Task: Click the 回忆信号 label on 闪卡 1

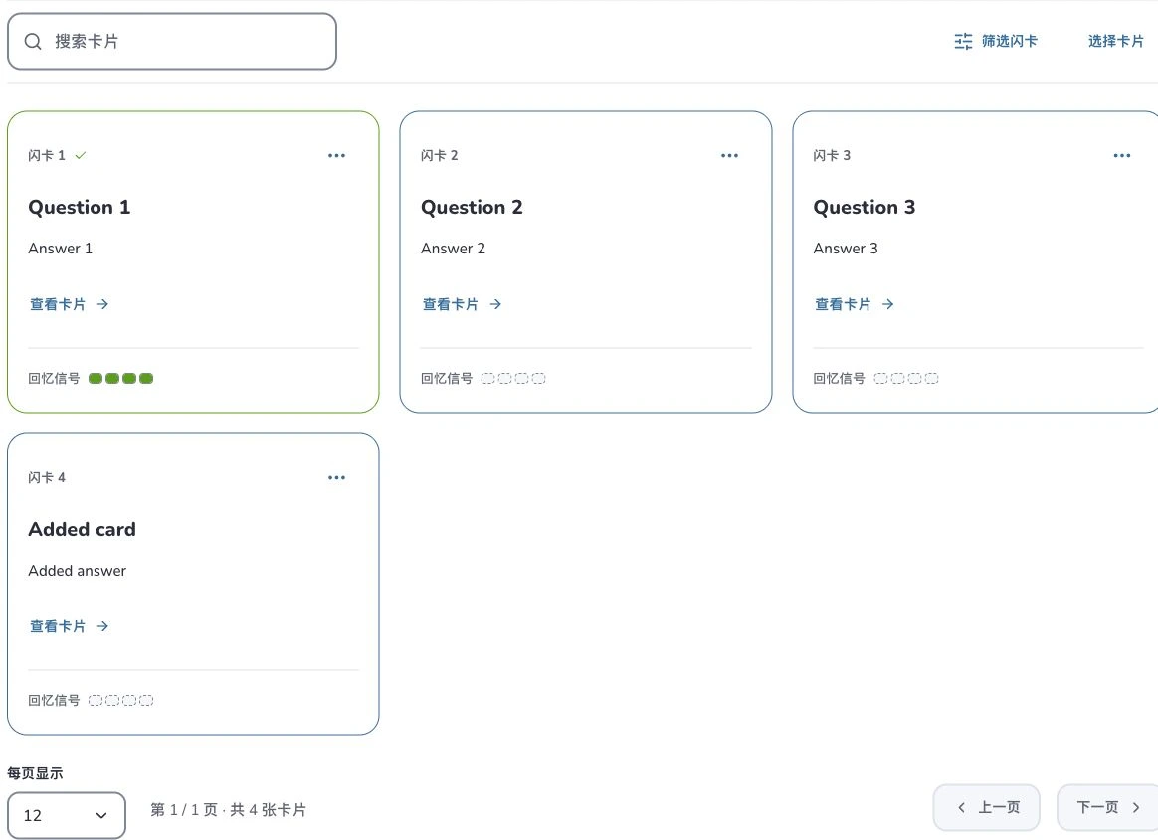Action: click(54, 379)
